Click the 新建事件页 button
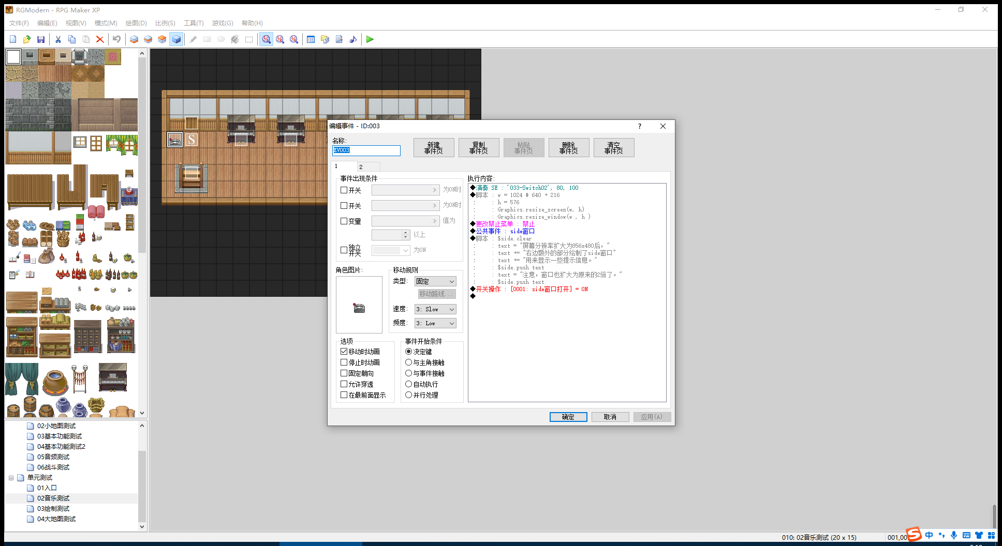 [434, 148]
